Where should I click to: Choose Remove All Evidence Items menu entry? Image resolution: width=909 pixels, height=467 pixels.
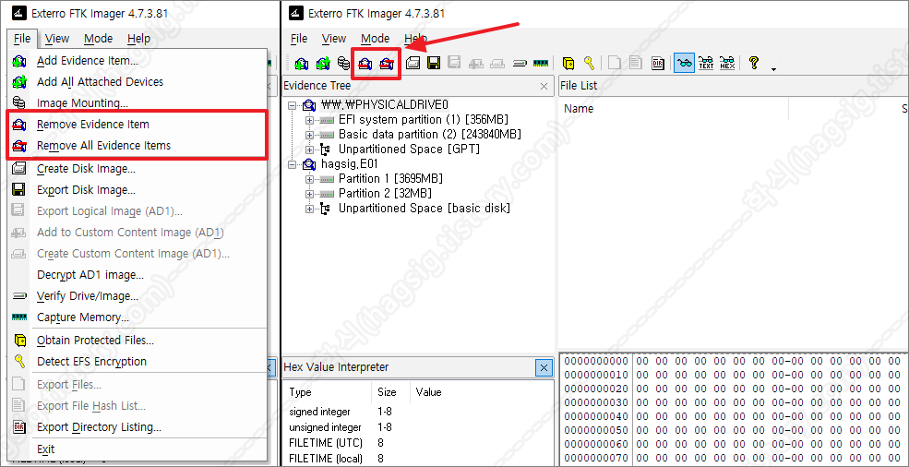[138, 145]
